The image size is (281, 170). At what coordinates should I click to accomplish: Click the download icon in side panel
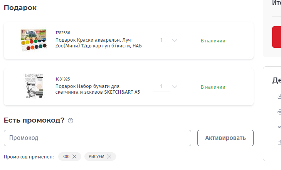point(279,96)
